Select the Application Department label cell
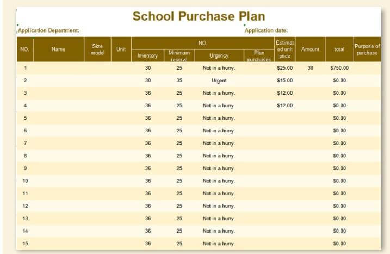The height and width of the screenshot is (254, 390). 49,30
